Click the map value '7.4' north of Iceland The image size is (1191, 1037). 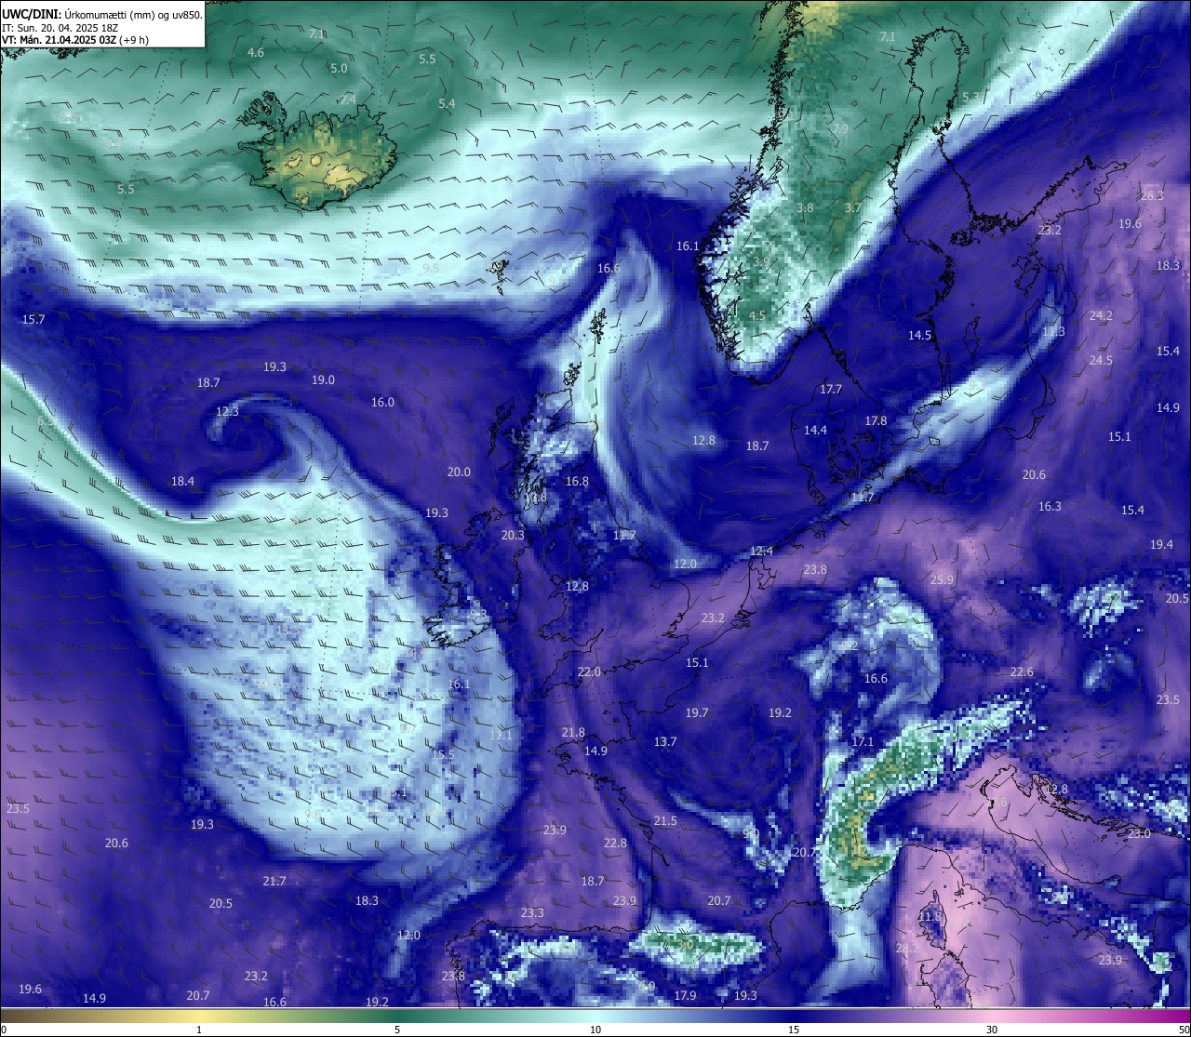[348, 100]
